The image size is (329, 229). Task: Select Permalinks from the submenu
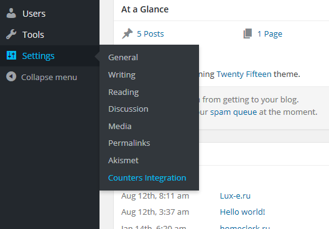click(129, 143)
